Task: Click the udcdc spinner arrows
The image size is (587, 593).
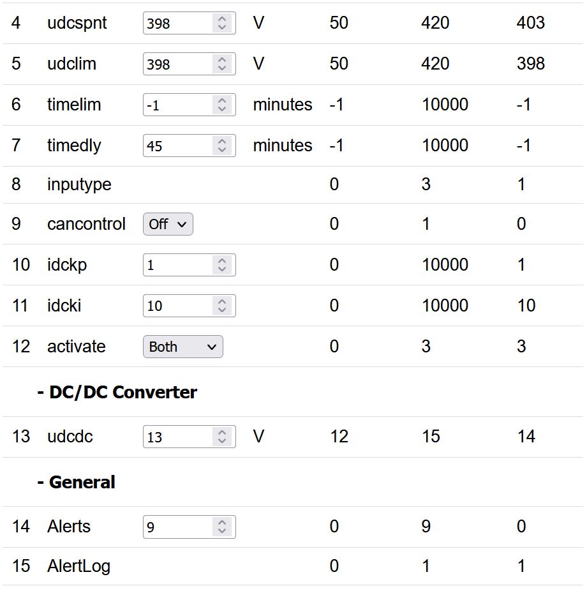Action: [x=221, y=437]
